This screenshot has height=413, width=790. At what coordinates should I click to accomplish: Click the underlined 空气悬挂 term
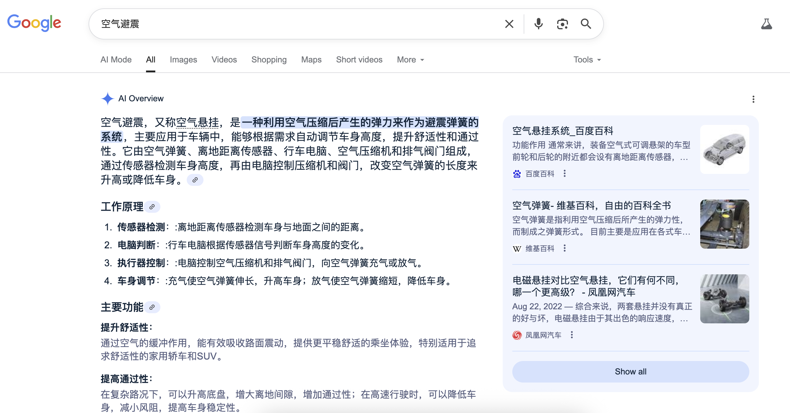point(197,123)
